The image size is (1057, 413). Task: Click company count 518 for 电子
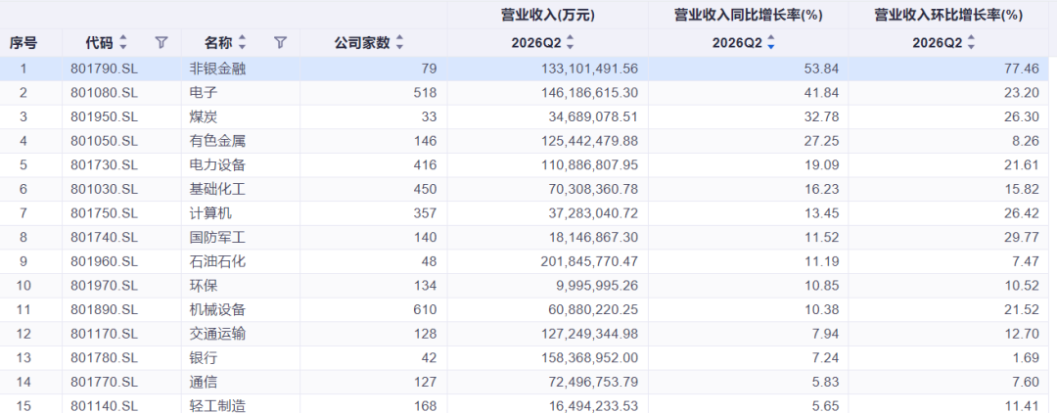[x=425, y=92]
